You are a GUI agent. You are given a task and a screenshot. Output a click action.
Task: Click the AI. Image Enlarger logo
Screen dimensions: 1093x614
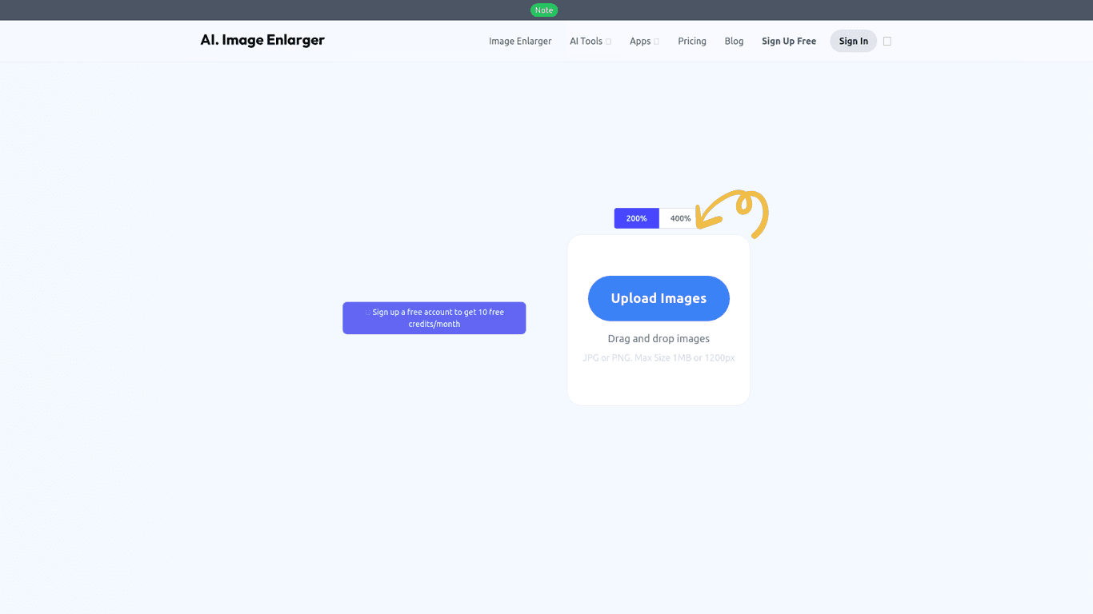(x=262, y=40)
